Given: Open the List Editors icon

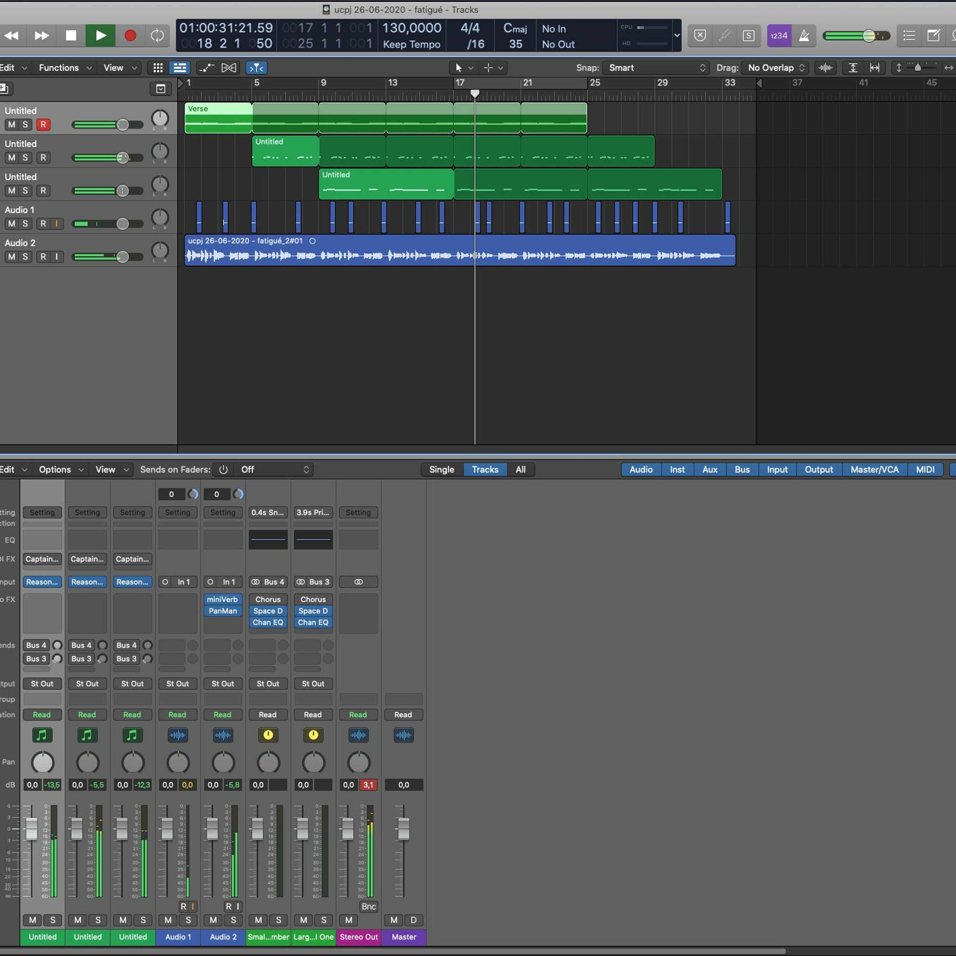Looking at the screenshot, I should [909, 36].
